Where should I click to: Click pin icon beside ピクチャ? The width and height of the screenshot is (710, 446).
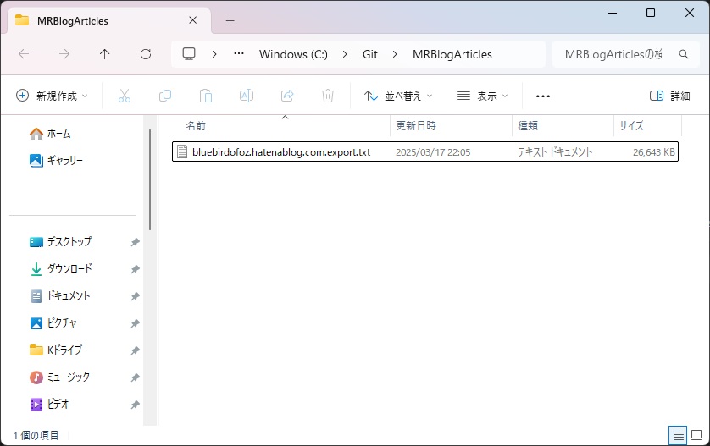tap(135, 323)
